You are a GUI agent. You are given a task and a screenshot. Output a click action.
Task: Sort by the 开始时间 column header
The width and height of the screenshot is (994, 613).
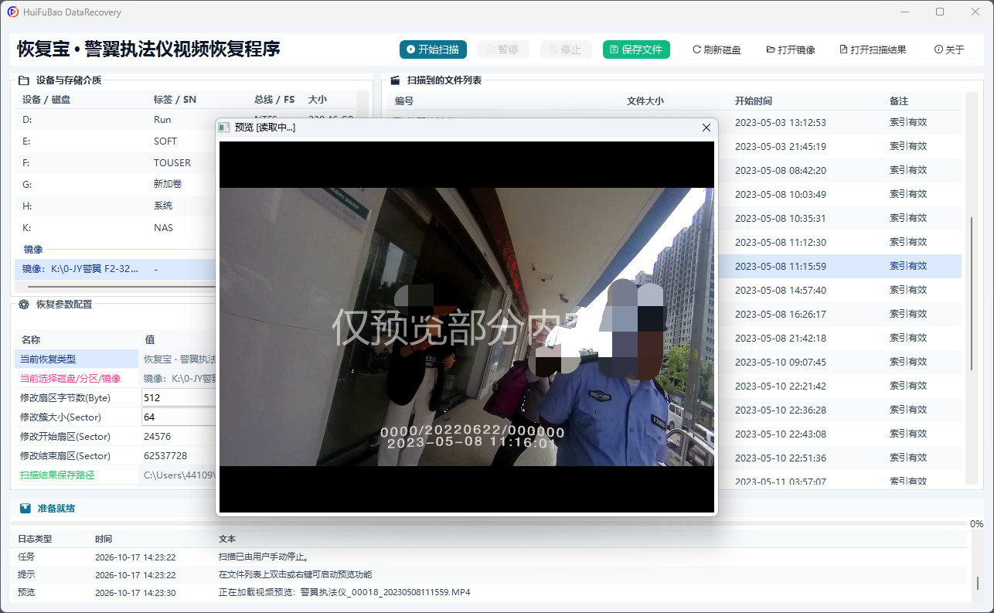click(754, 101)
